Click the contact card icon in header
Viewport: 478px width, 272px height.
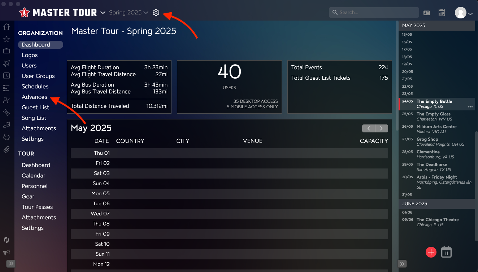point(426,13)
